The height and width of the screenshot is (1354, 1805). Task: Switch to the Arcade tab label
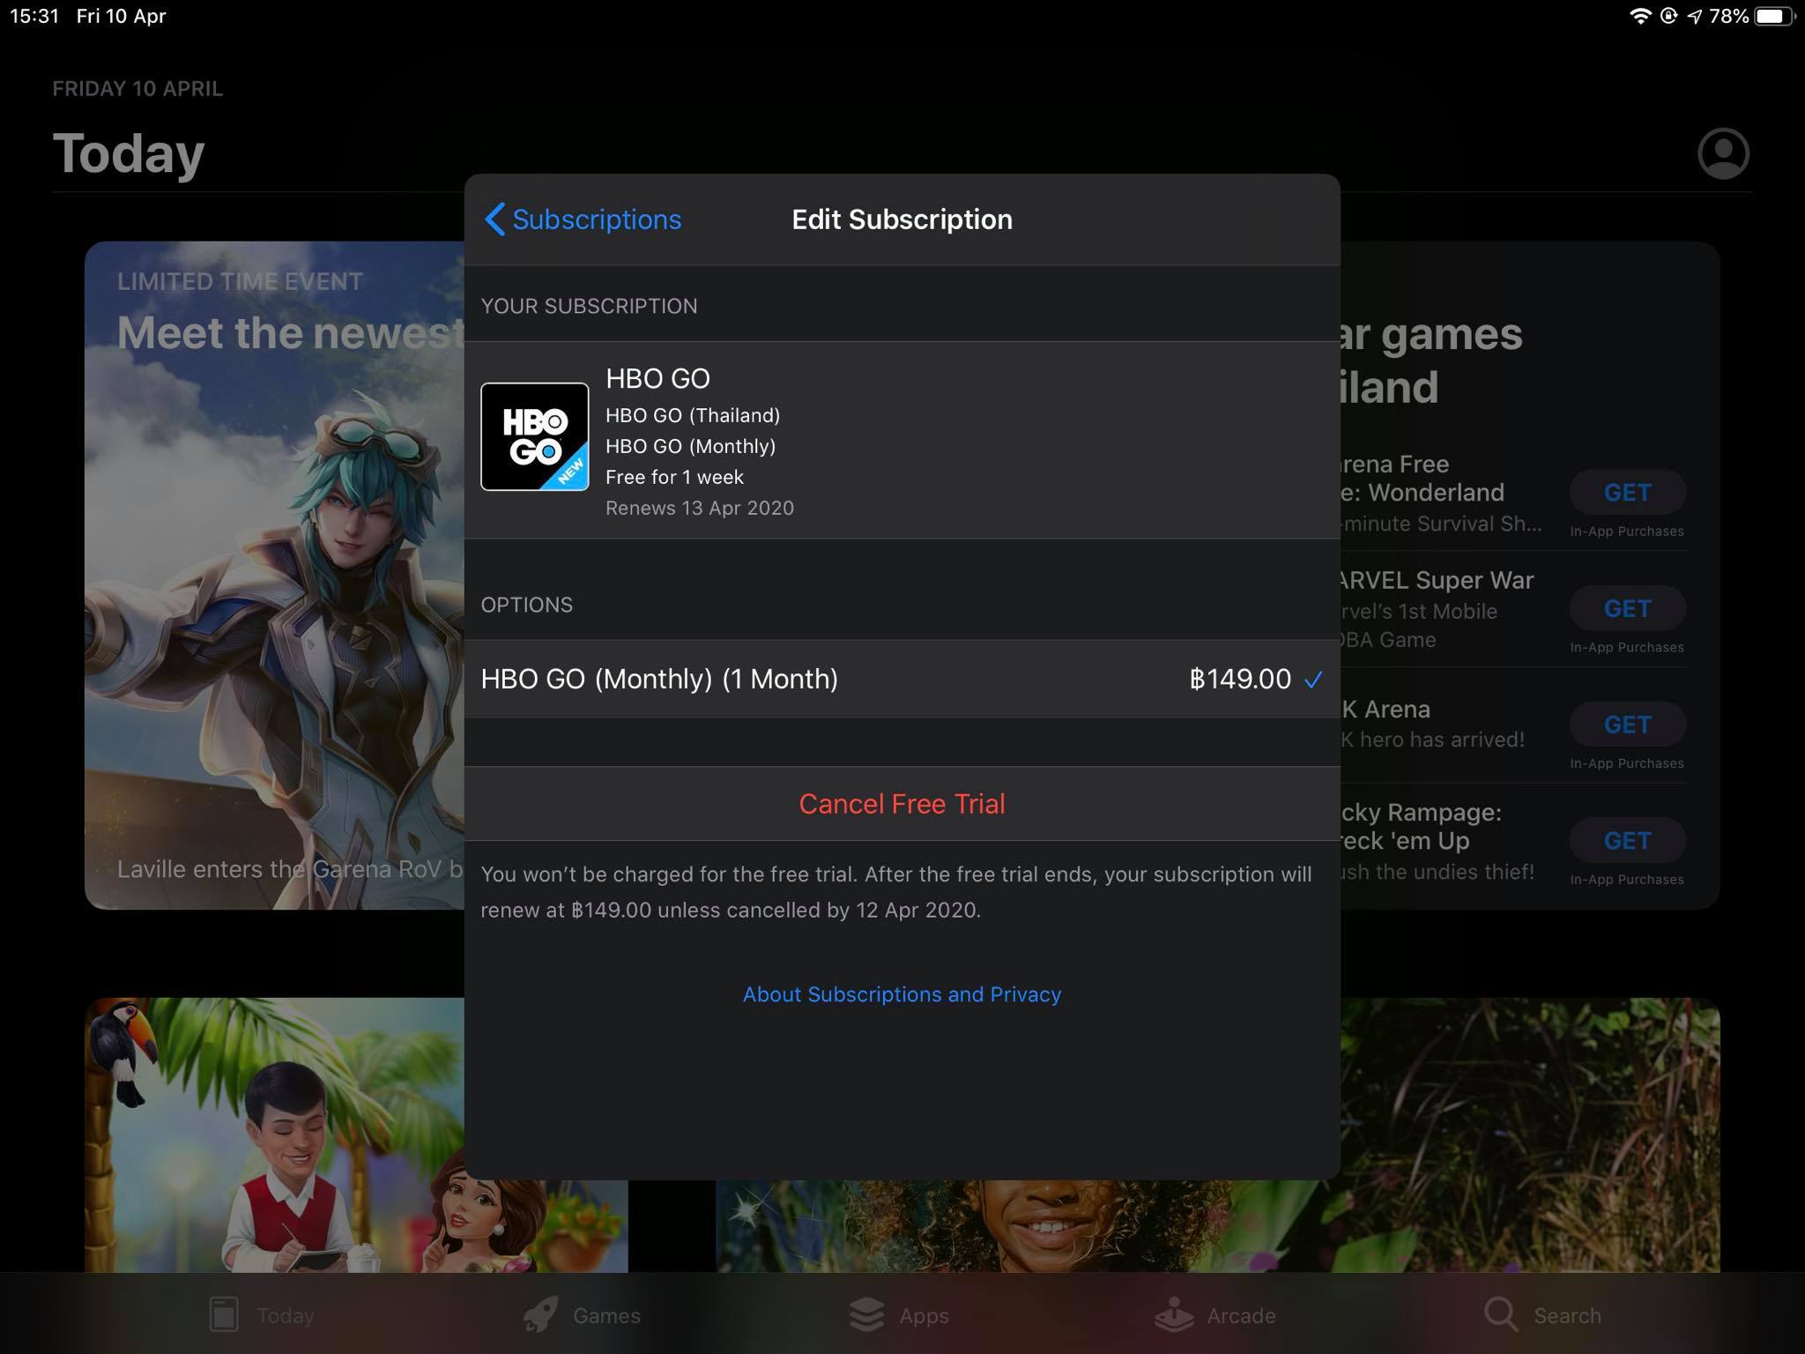[x=1241, y=1315]
